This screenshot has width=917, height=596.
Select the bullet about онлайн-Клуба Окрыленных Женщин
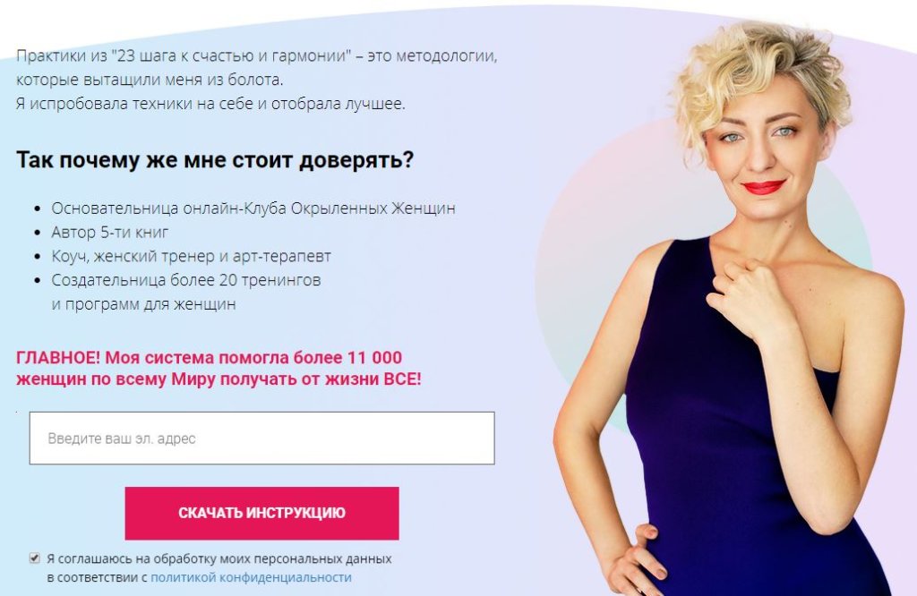253,208
